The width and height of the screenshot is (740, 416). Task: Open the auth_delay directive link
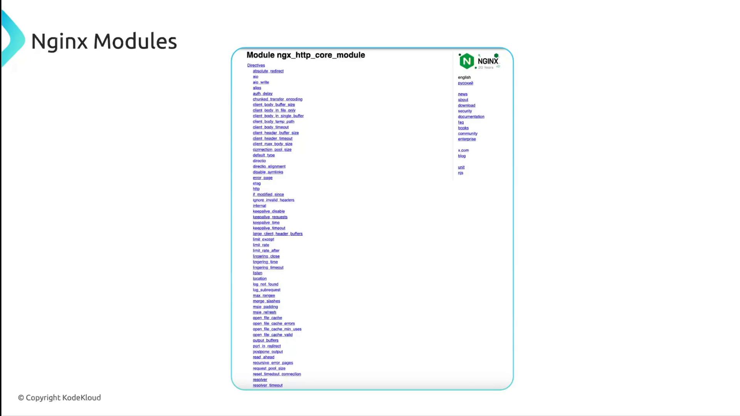[x=262, y=94]
